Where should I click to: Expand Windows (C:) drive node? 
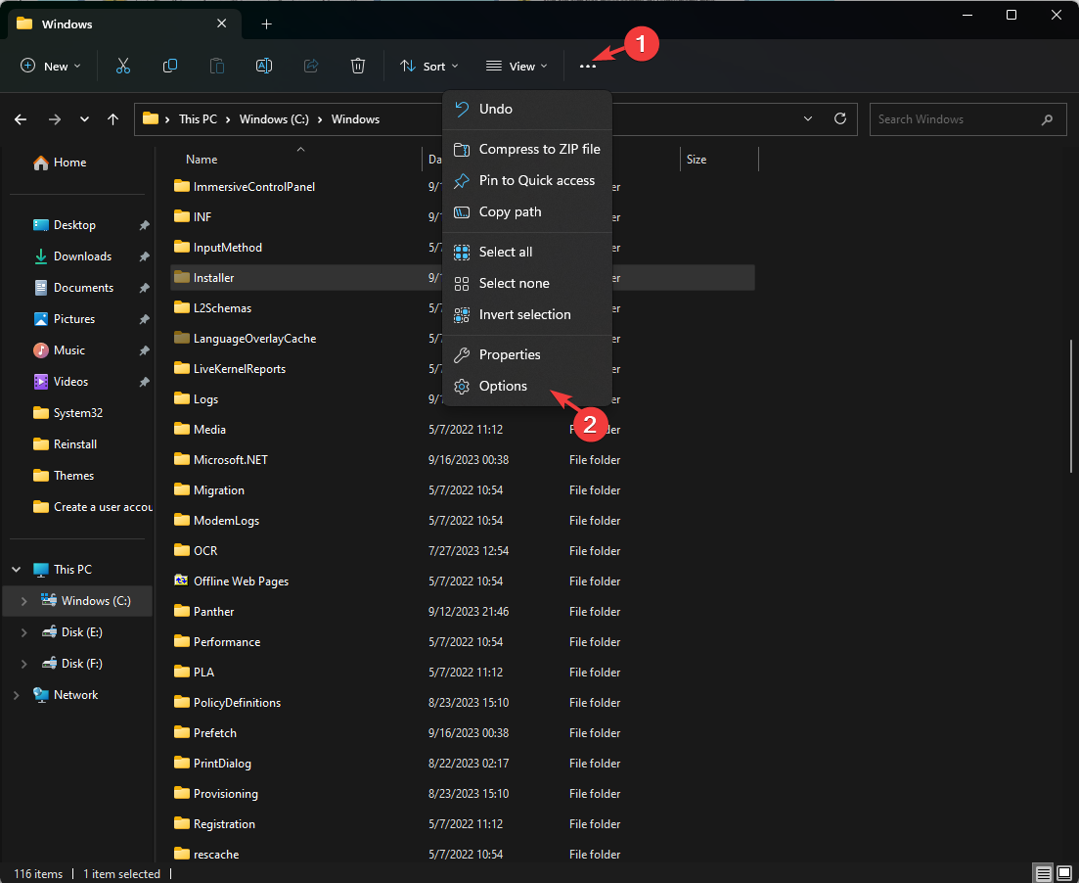pyautogui.click(x=24, y=601)
